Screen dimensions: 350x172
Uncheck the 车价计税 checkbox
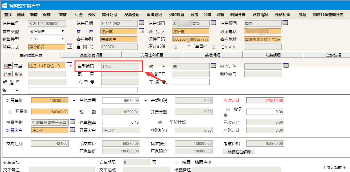[x=160, y=122]
